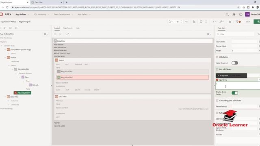
Task: Switch to the Page Search tab
Action: [x=68, y=28]
